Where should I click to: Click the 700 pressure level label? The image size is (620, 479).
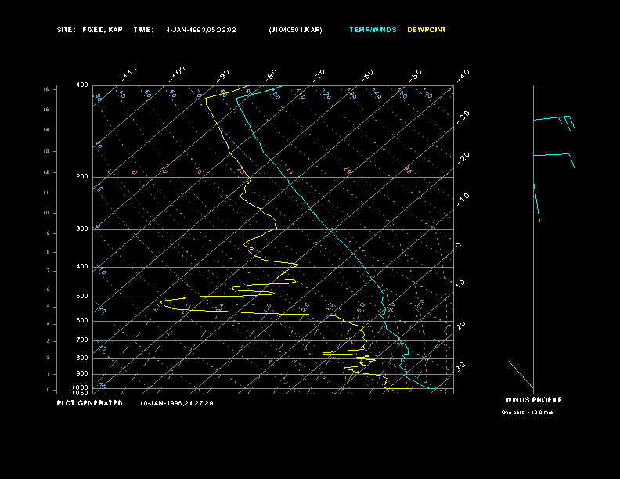[x=82, y=340]
